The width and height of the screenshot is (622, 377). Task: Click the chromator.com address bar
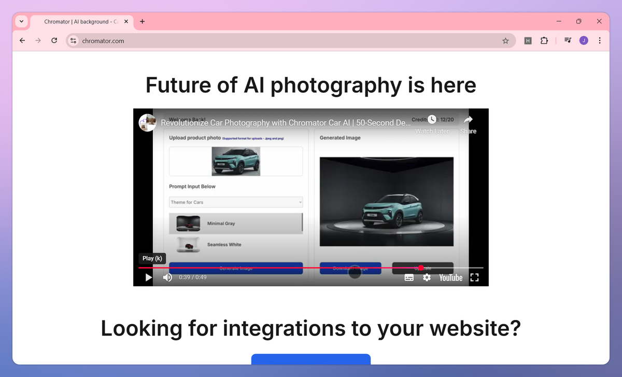tap(291, 40)
